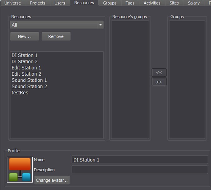The width and height of the screenshot is (211, 190).
Task: Switch to the Universe tab
Action: pyautogui.click(x=12, y=3)
